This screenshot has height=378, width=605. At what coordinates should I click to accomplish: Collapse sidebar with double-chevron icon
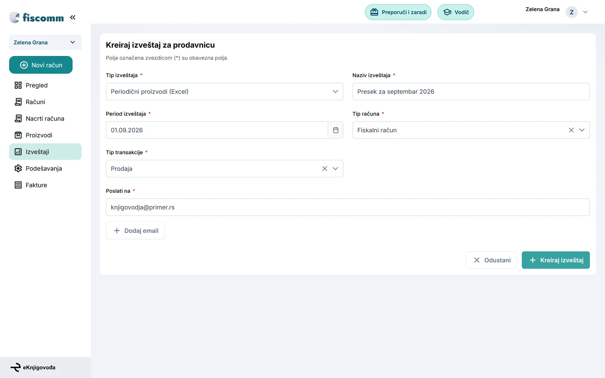[x=73, y=17]
